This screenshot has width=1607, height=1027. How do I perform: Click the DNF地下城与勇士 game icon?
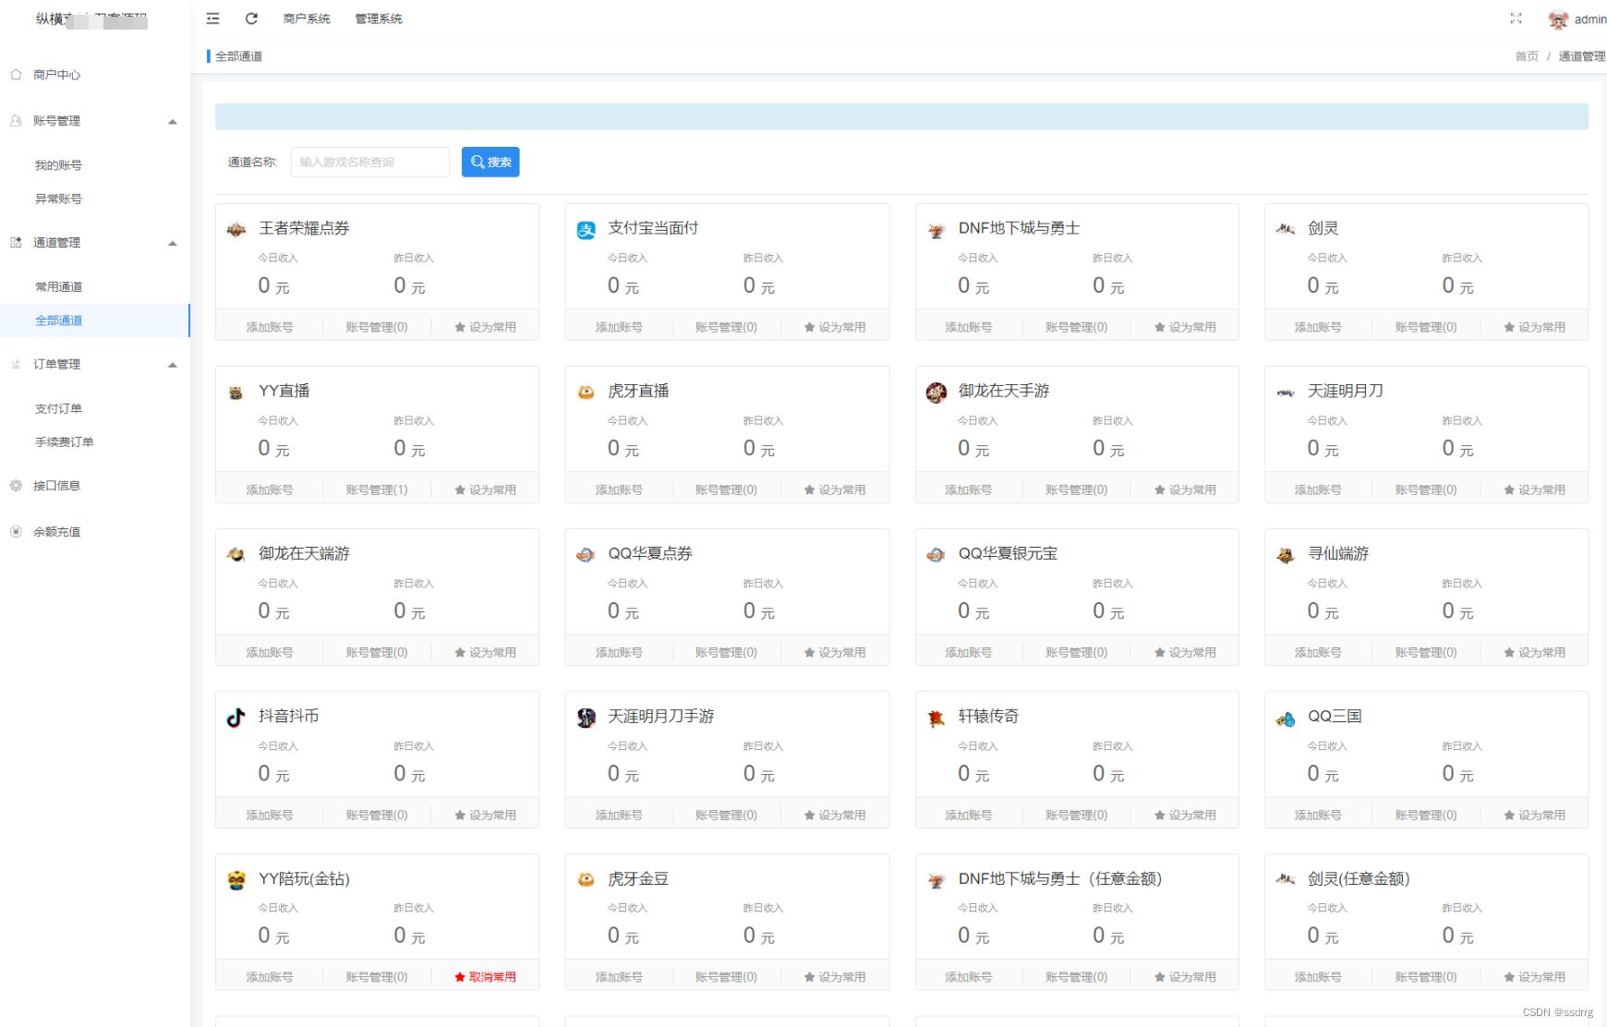coord(935,228)
